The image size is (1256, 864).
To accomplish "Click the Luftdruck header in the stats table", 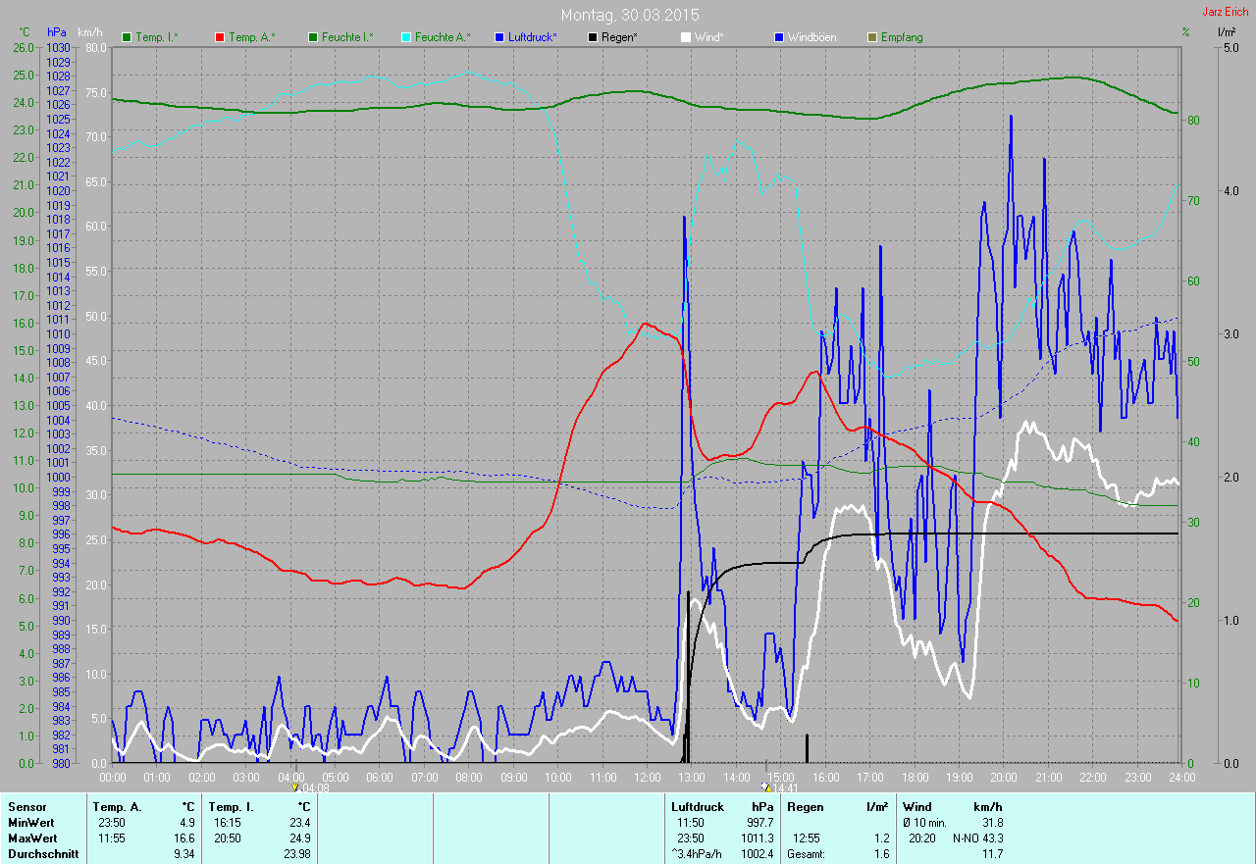I will point(698,807).
